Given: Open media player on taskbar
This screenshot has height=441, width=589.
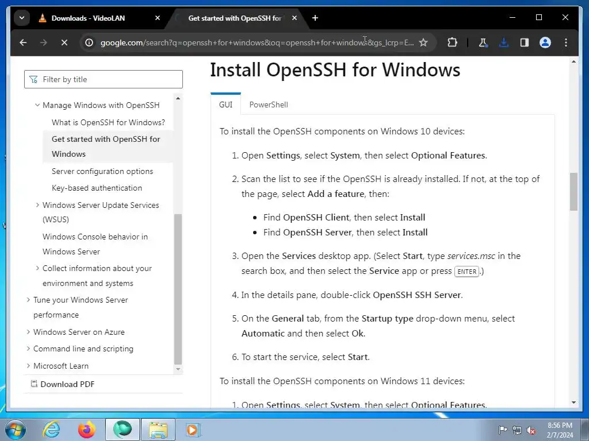Looking at the screenshot, I should tap(193, 430).
